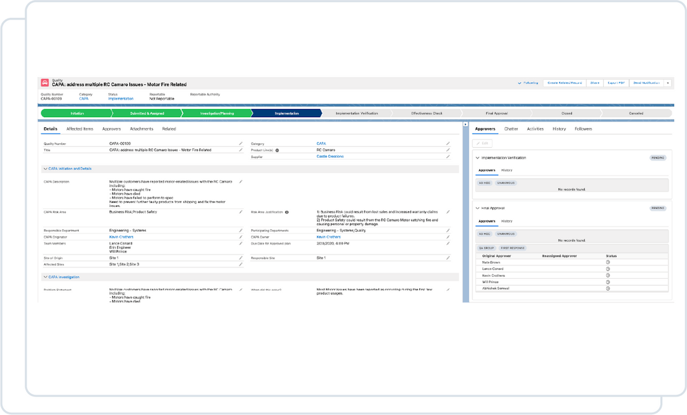Click the info icon beside Risk Area Justification
This screenshot has height=415, width=687.
click(x=286, y=212)
